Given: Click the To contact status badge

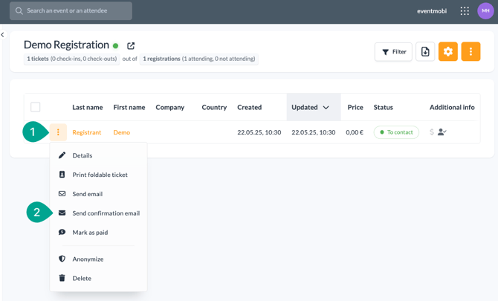Looking at the screenshot, I should click(396, 132).
